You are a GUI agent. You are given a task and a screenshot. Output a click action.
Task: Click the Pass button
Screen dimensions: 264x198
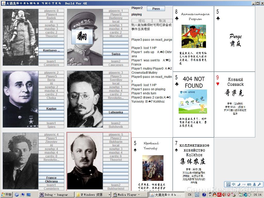click(x=156, y=9)
